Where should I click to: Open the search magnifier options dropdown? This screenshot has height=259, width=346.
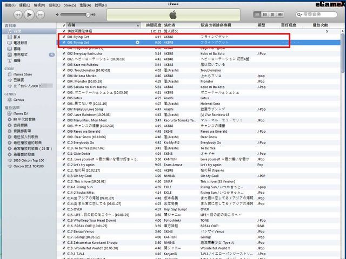[x=300, y=15]
